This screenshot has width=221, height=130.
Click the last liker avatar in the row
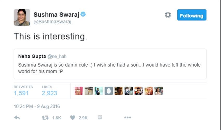pyautogui.click(x=159, y=91)
